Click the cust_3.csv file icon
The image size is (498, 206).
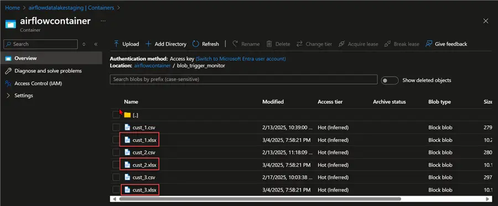click(x=127, y=177)
